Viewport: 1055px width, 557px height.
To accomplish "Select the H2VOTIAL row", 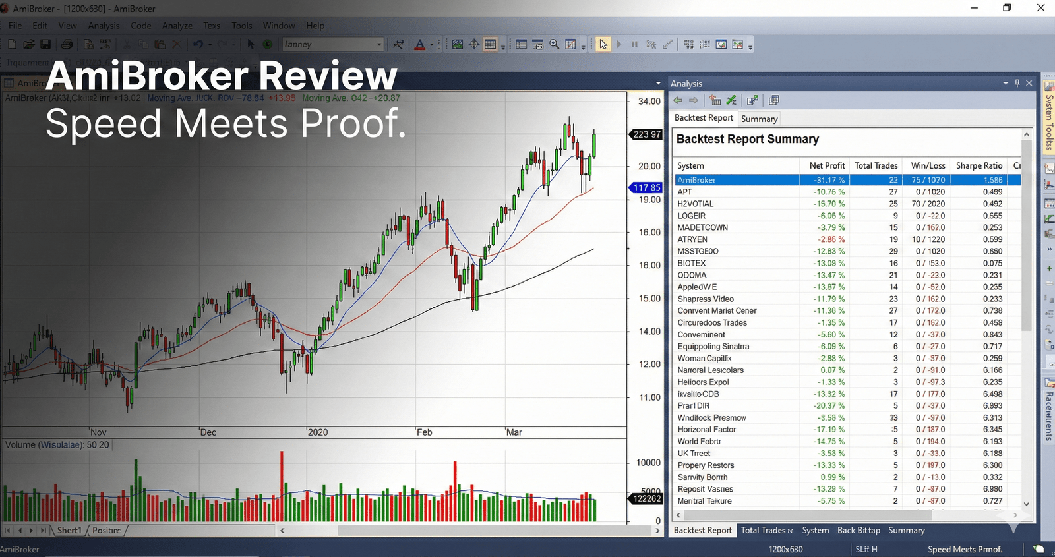I will click(x=847, y=204).
